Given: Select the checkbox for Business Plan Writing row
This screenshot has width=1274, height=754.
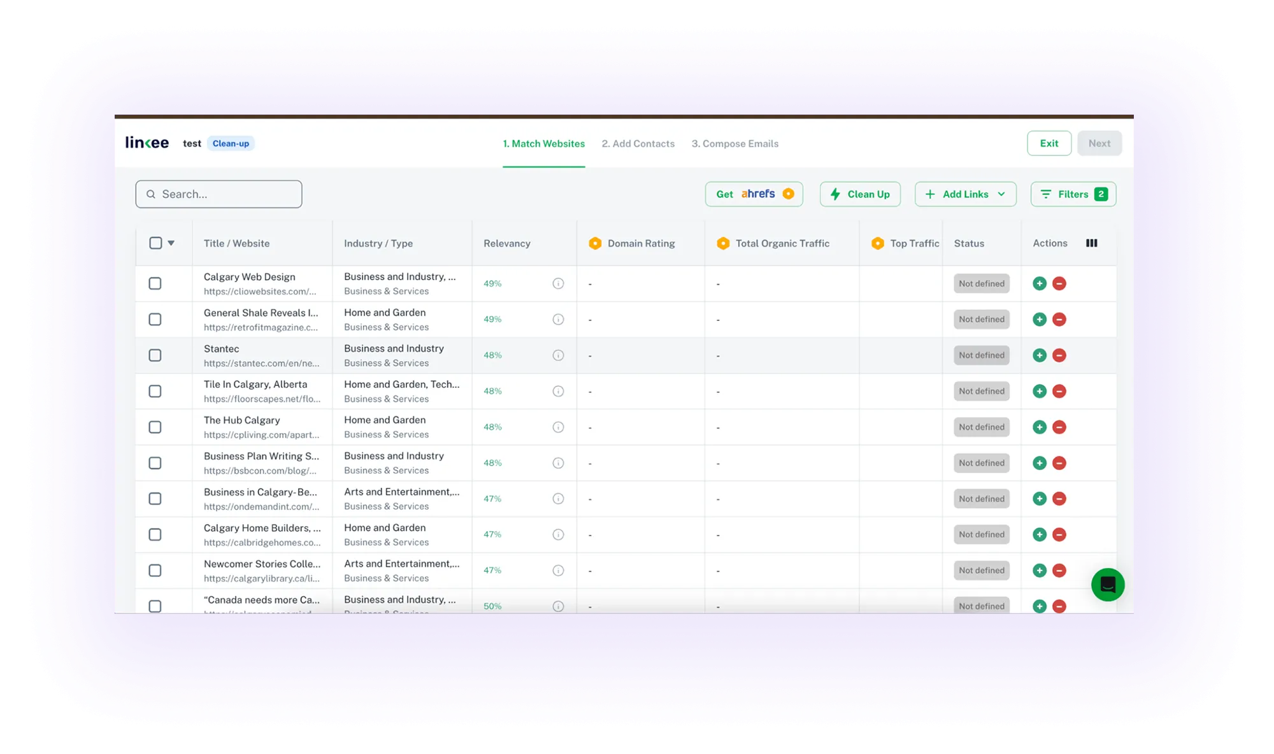Looking at the screenshot, I should click(155, 463).
